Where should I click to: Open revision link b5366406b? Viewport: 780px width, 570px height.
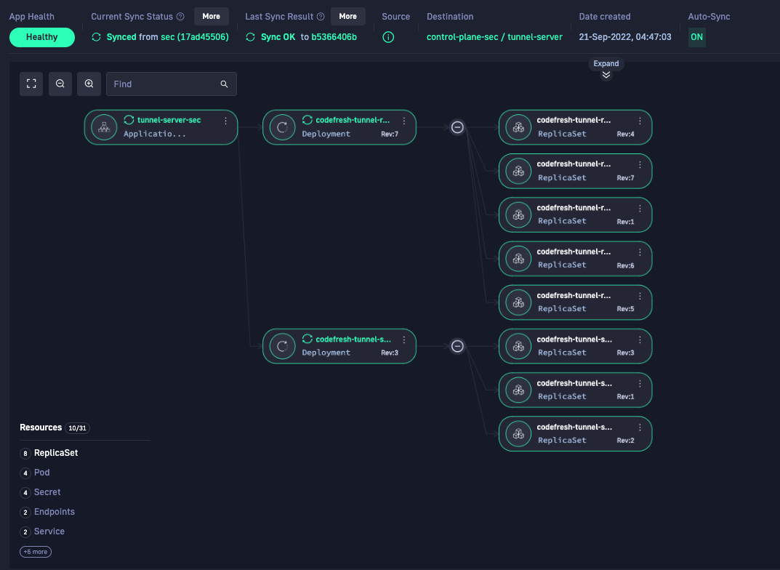tap(334, 37)
